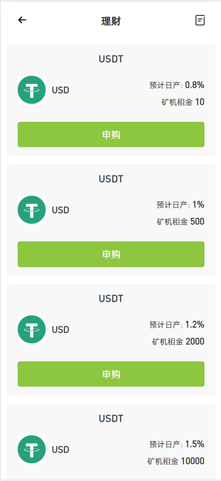The width and height of the screenshot is (221, 481).
Task: Subscribe to the rental-2000 plan via 申购
Action: (x=111, y=374)
